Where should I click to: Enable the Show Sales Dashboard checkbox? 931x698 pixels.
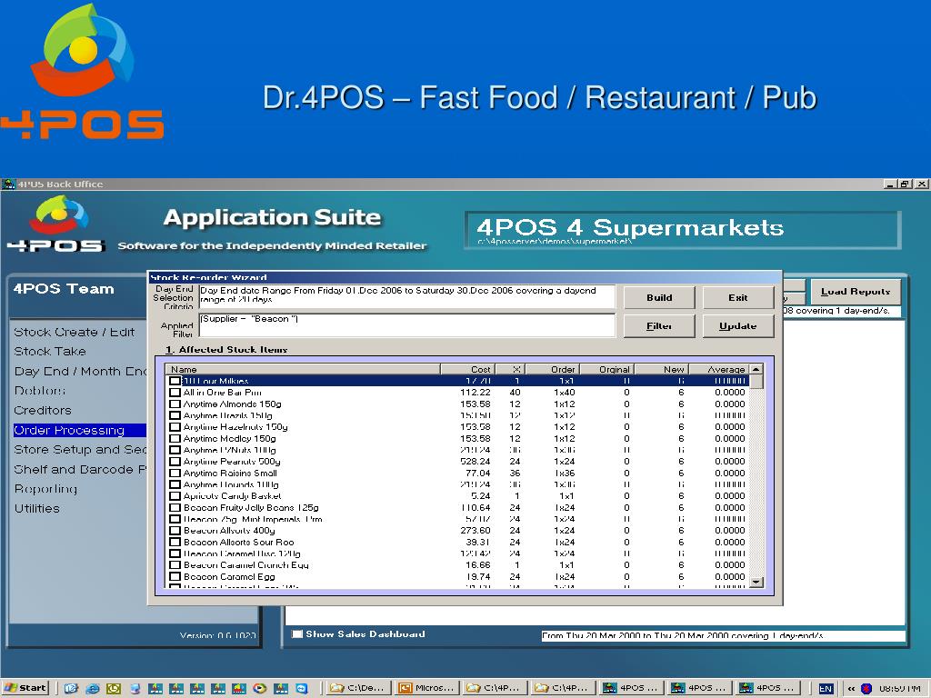[x=297, y=633]
